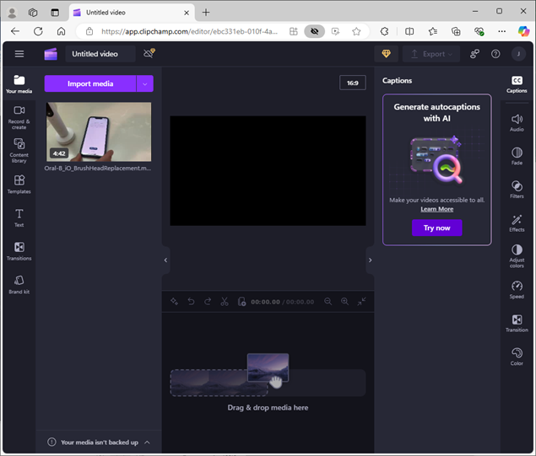Undo the last timeline action
536x456 pixels.
(191, 302)
